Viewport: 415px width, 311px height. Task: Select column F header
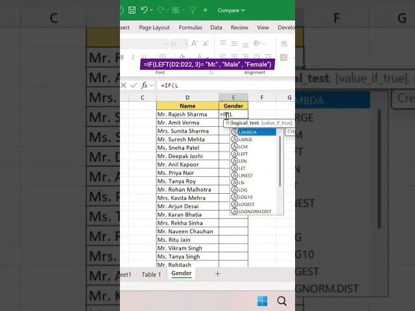tap(262, 98)
